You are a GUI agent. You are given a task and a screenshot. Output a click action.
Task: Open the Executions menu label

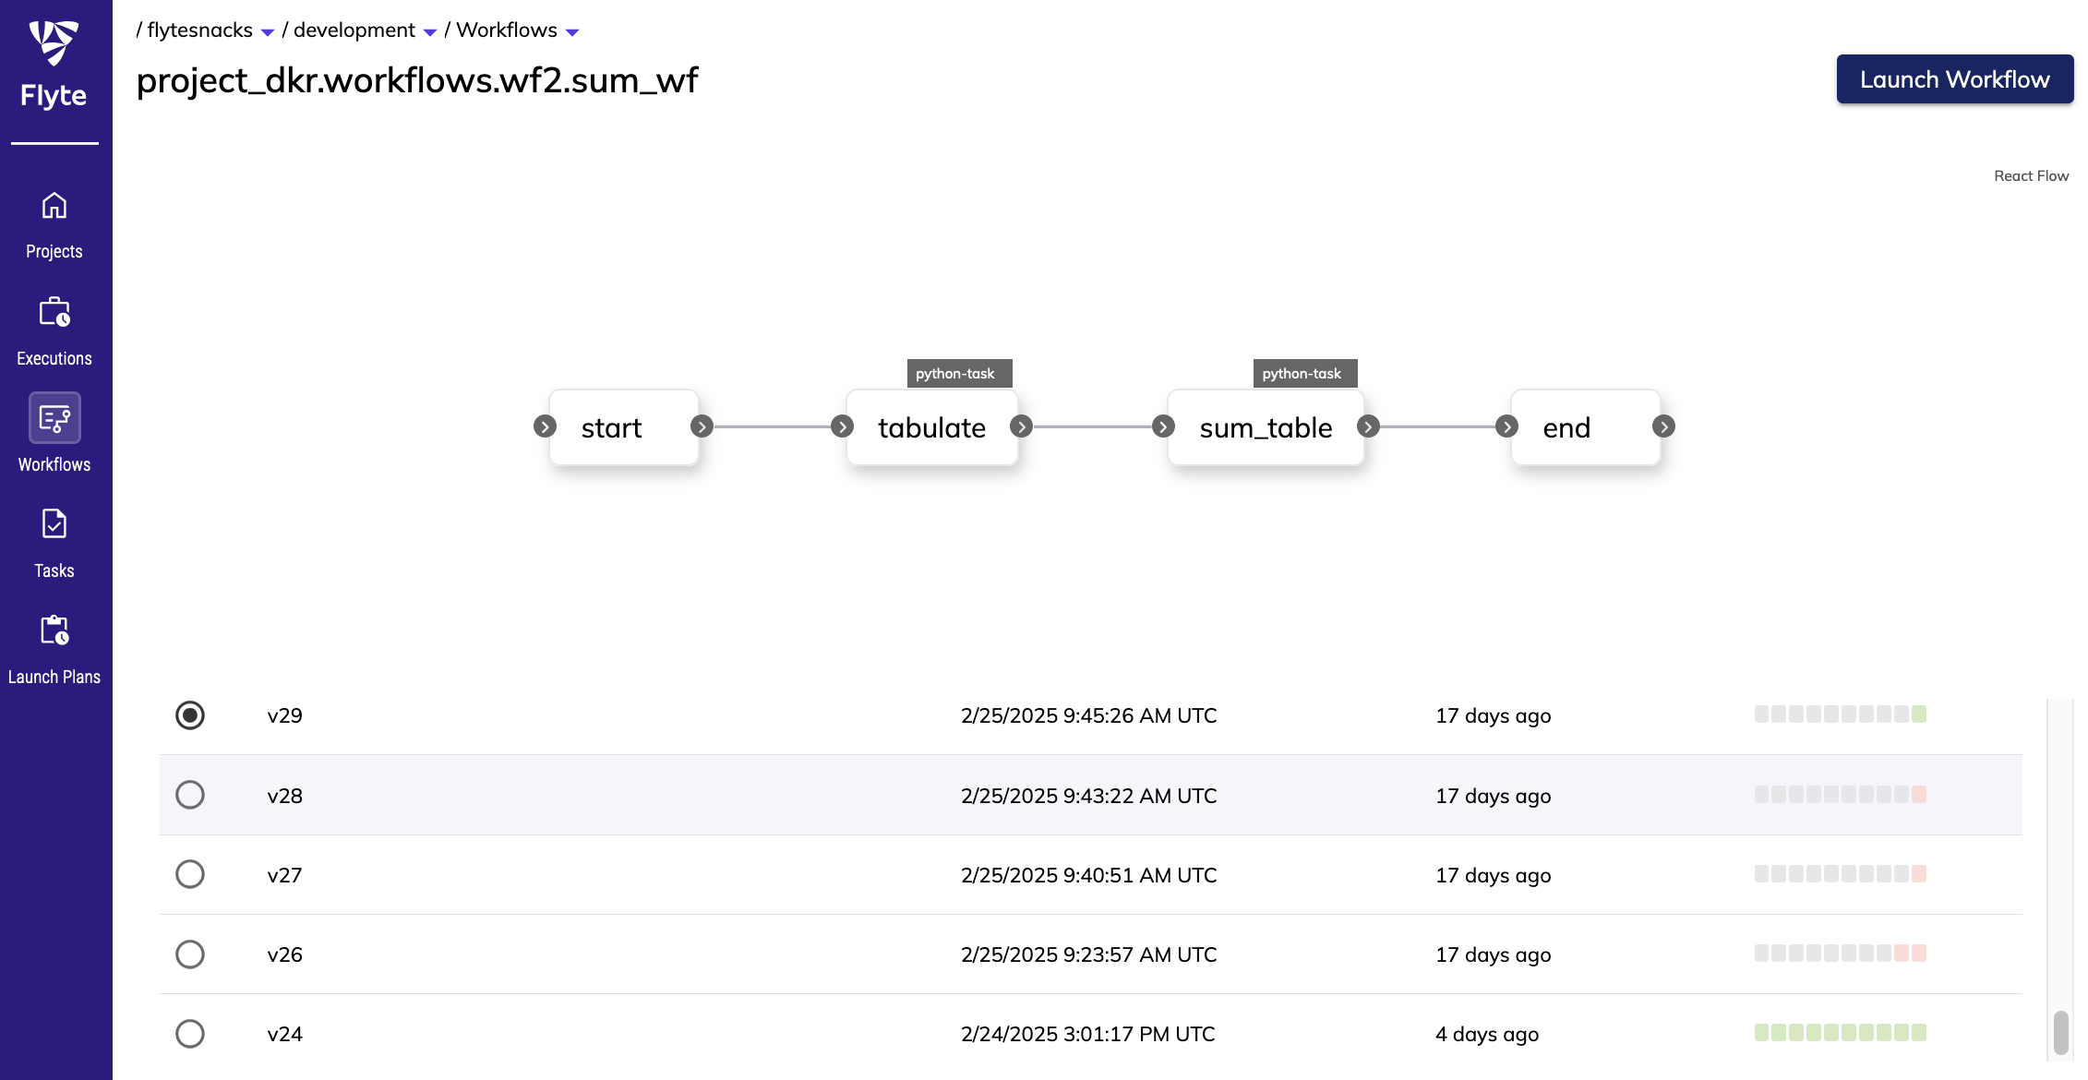[54, 358]
